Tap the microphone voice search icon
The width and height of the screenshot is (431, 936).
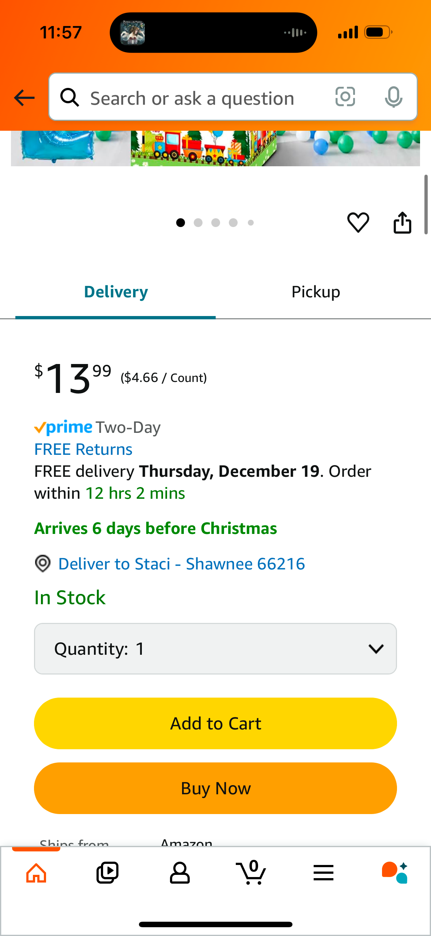click(x=393, y=97)
